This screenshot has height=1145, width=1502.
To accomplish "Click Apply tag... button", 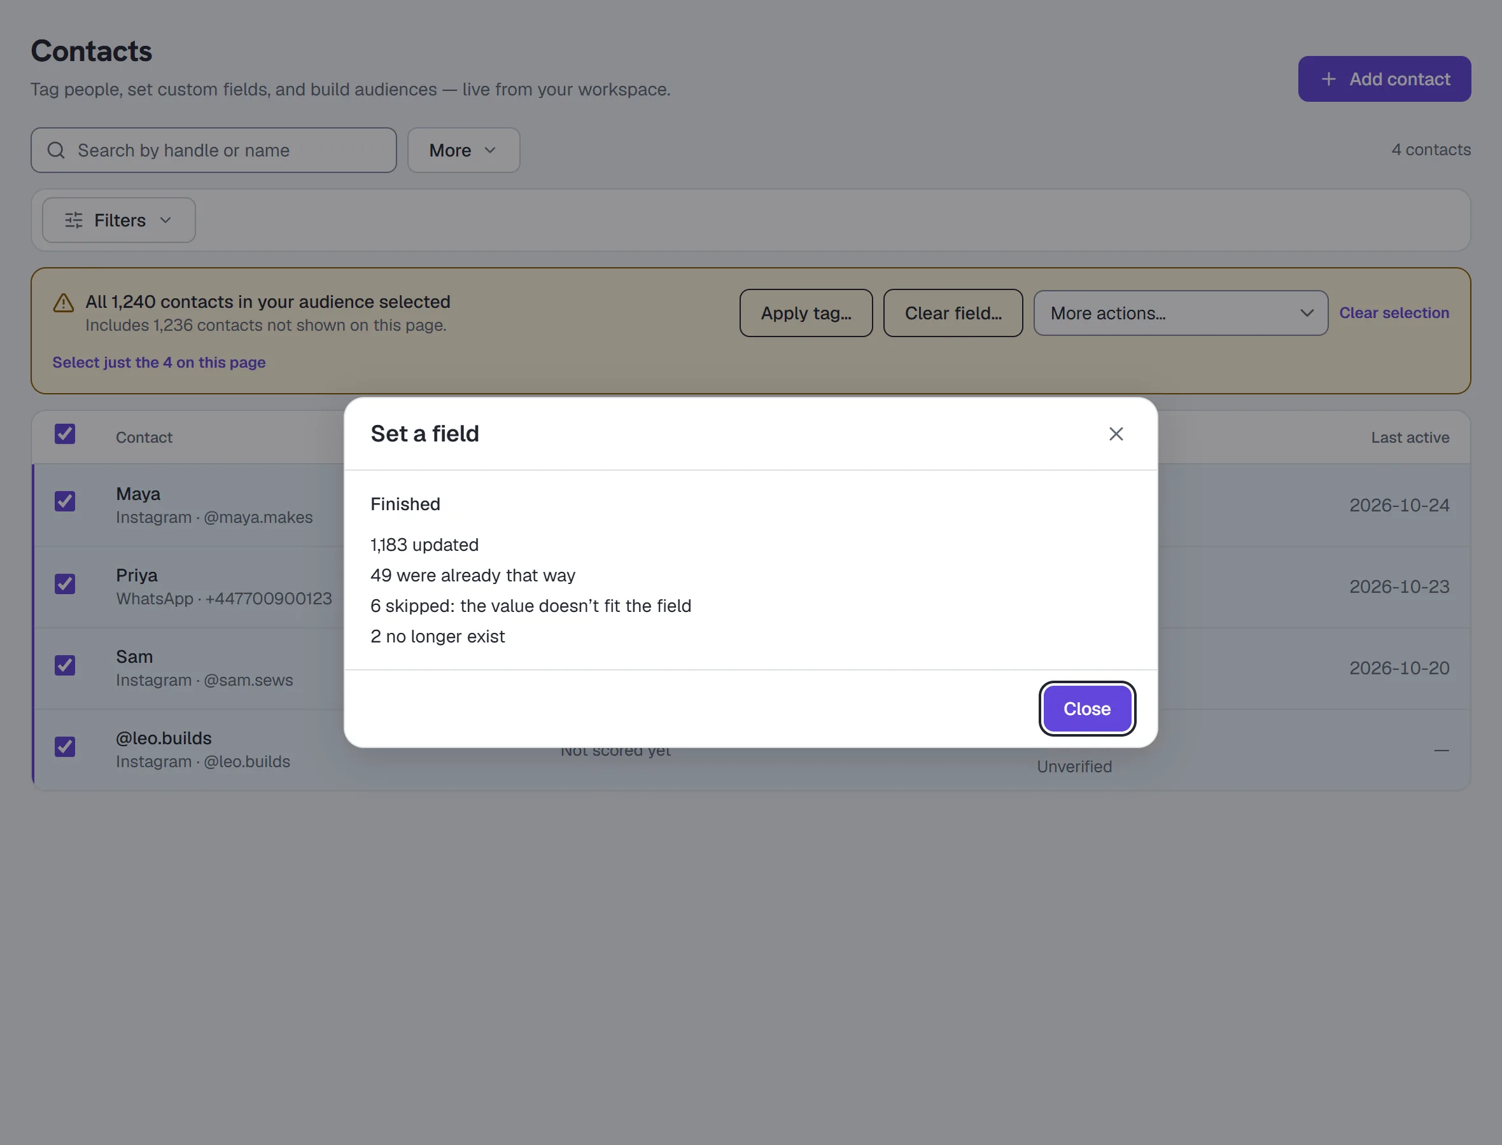I will click(x=806, y=313).
